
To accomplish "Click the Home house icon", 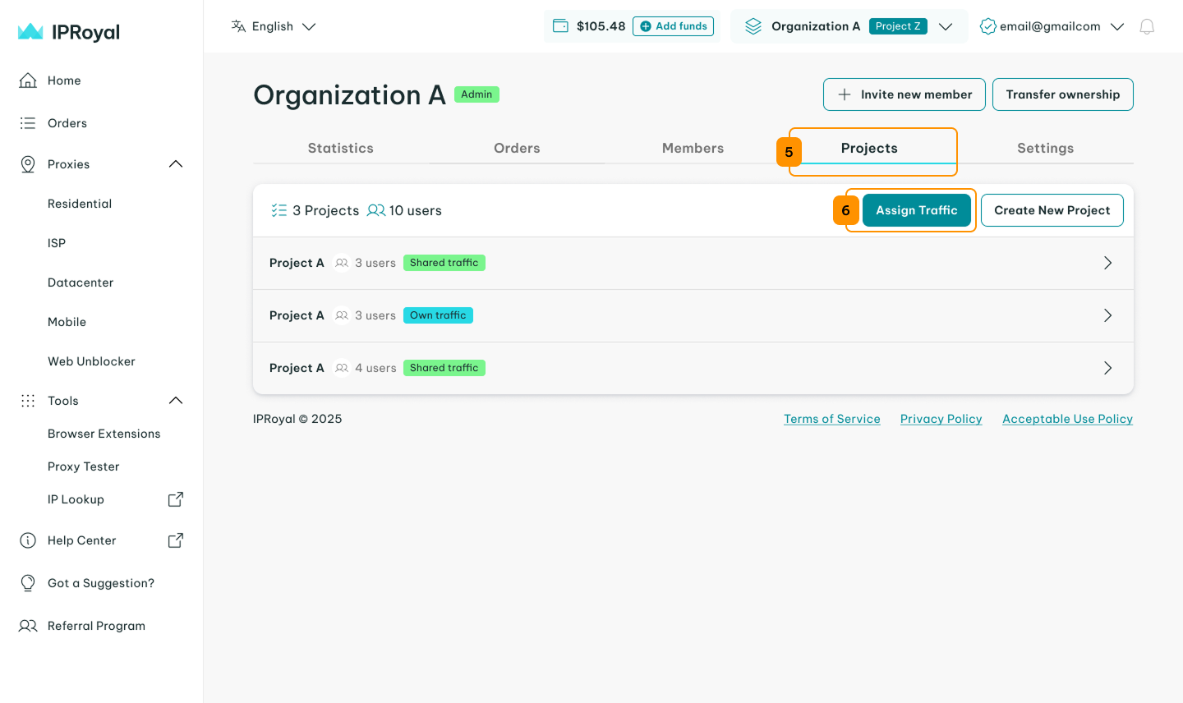I will pyautogui.click(x=28, y=80).
